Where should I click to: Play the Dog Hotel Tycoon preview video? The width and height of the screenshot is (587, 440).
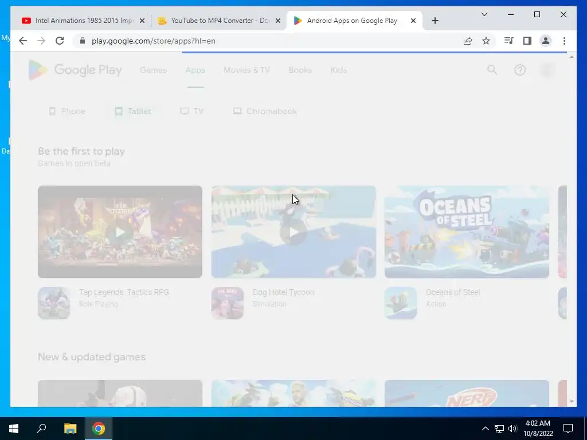[293, 232]
